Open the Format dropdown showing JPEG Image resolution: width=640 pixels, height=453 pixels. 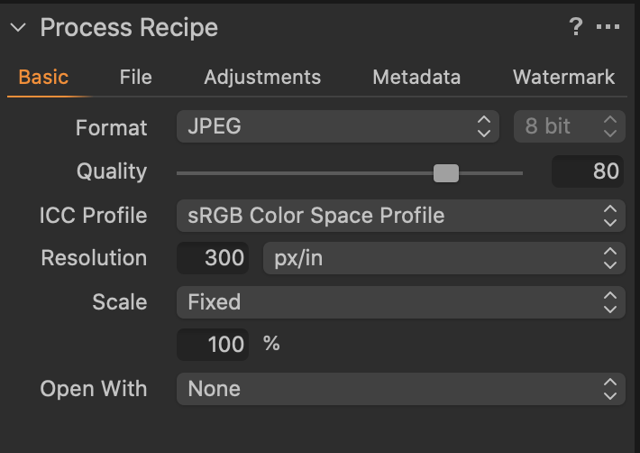(x=338, y=126)
